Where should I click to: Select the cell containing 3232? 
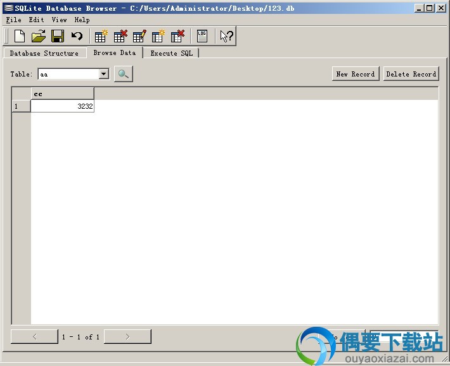point(62,106)
